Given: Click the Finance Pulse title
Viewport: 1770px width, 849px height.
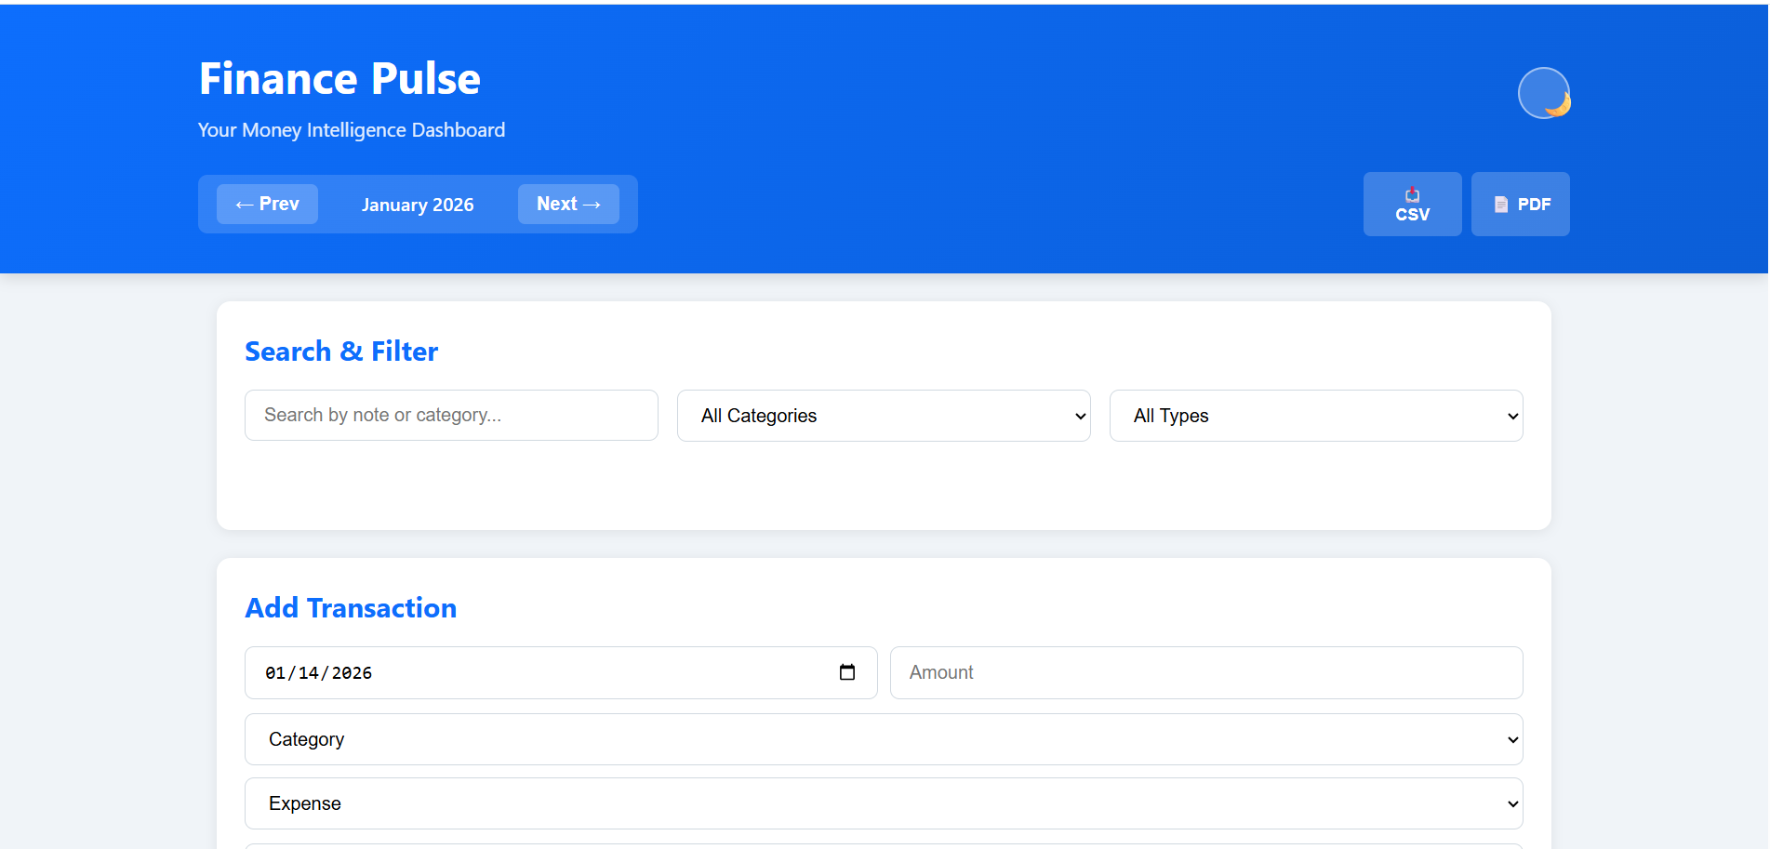Looking at the screenshot, I should [339, 78].
